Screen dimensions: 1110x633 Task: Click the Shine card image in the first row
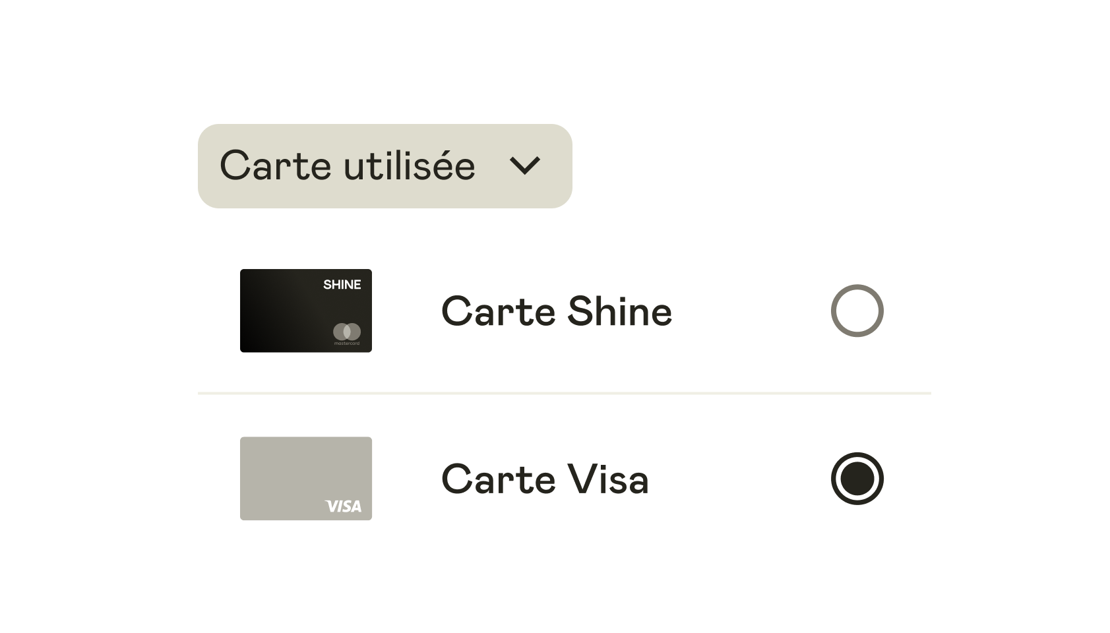(x=306, y=311)
